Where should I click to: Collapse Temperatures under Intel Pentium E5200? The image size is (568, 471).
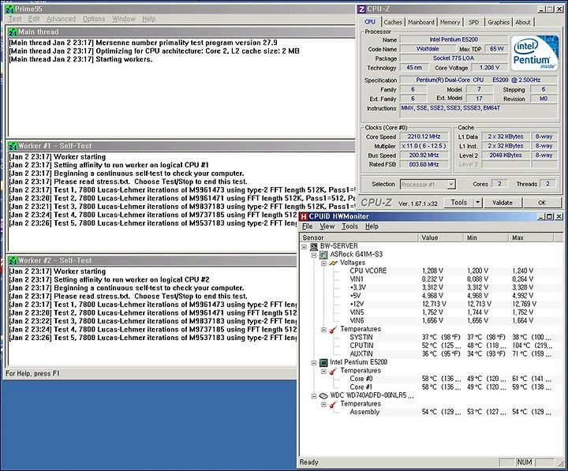point(324,371)
